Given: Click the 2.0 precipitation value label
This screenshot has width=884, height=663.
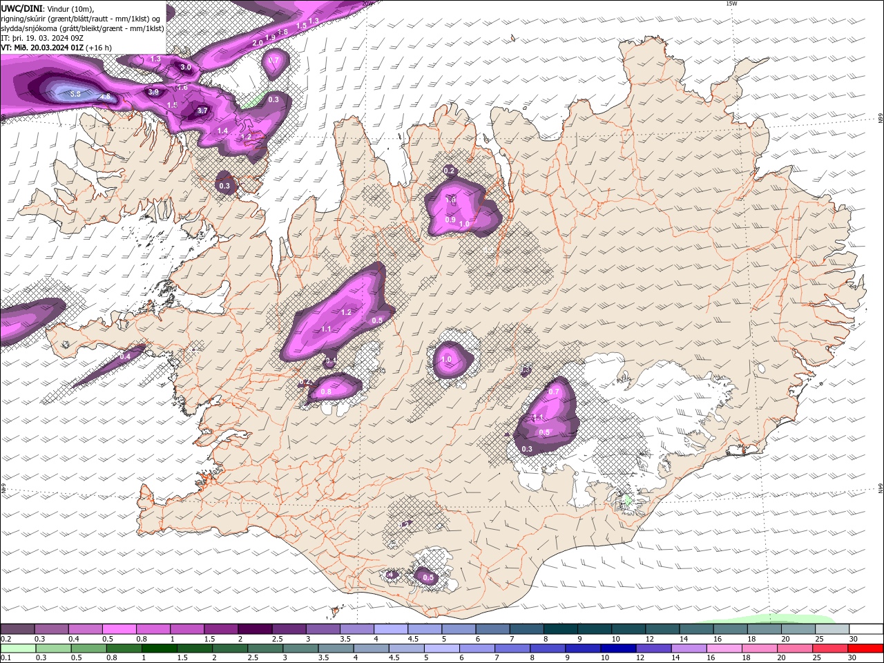Looking at the screenshot, I should coord(258,43).
